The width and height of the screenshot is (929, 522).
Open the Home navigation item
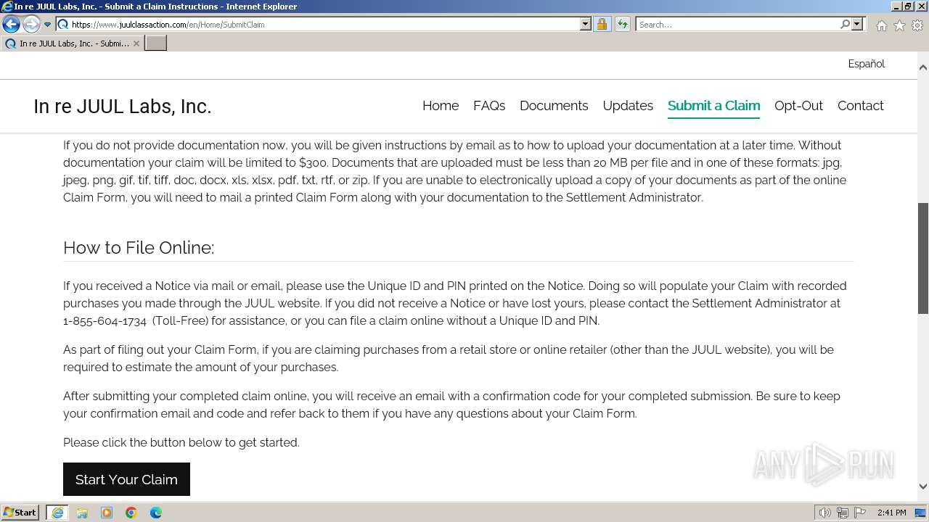coord(441,106)
